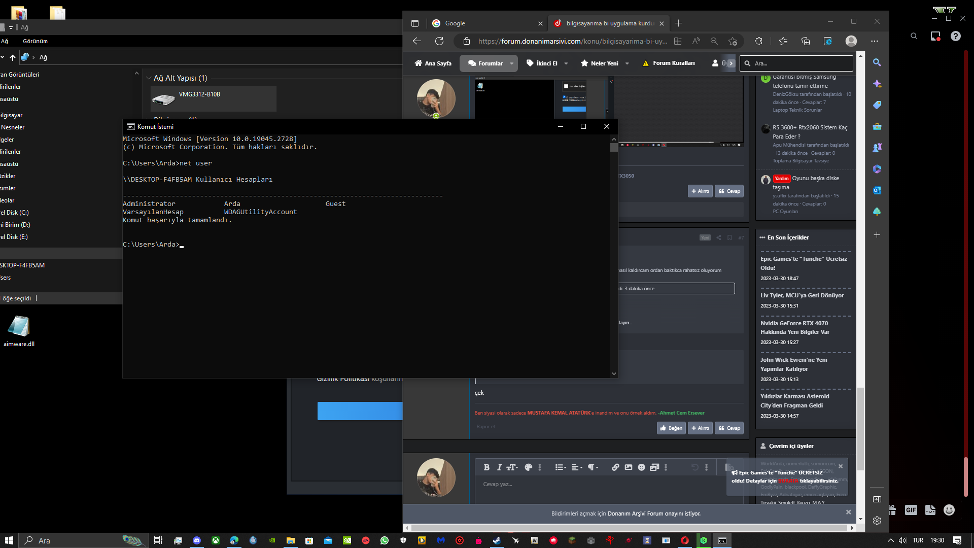Open Edge sidebar search icon
This screenshot has width=974, height=548.
877,62
